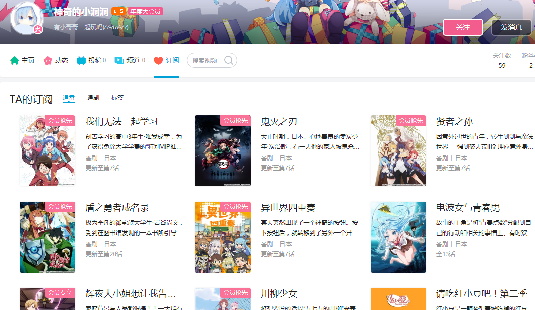Open 电波女与青春男 title link
The image size is (535, 310).
coord(468,208)
